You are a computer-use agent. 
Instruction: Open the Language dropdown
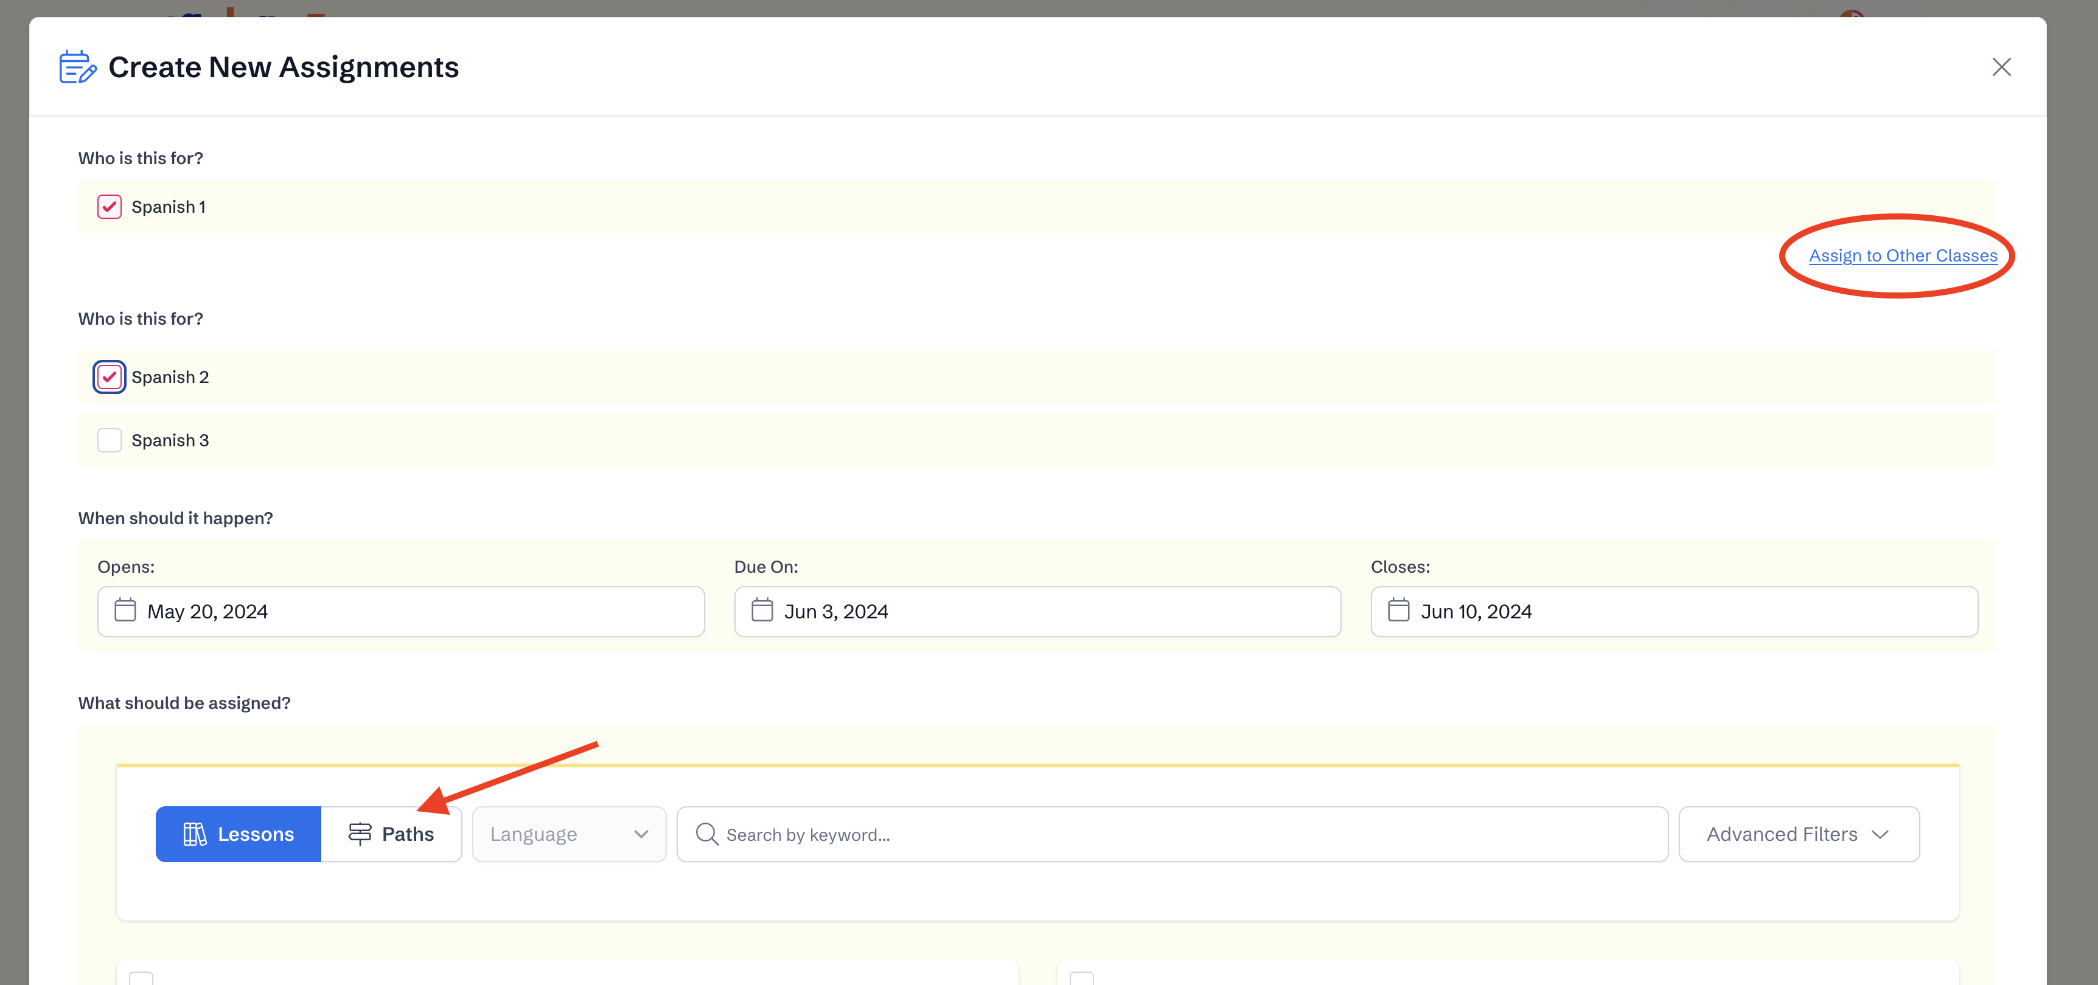[x=568, y=834]
